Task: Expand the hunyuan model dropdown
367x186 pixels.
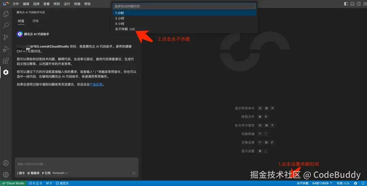Action: pyautogui.click(x=60, y=173)
